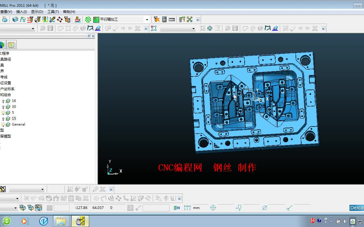Open the file explorer taskbar icon
This screenshot has height=227, width=364.
(x=61, y=221)
